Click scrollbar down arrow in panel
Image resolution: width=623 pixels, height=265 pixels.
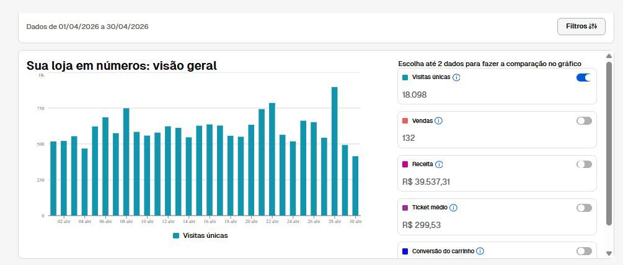click(x=609, y=253)
